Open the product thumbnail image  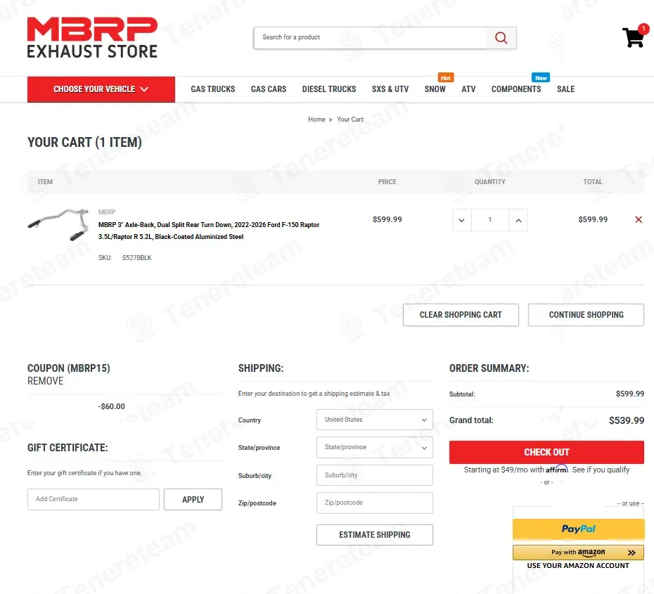tap(58, 225)
